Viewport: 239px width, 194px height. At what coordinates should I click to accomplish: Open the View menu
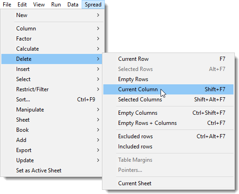39,5
